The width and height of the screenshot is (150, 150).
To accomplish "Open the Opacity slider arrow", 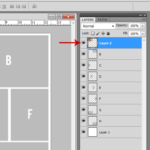I will tap(143, 26).
